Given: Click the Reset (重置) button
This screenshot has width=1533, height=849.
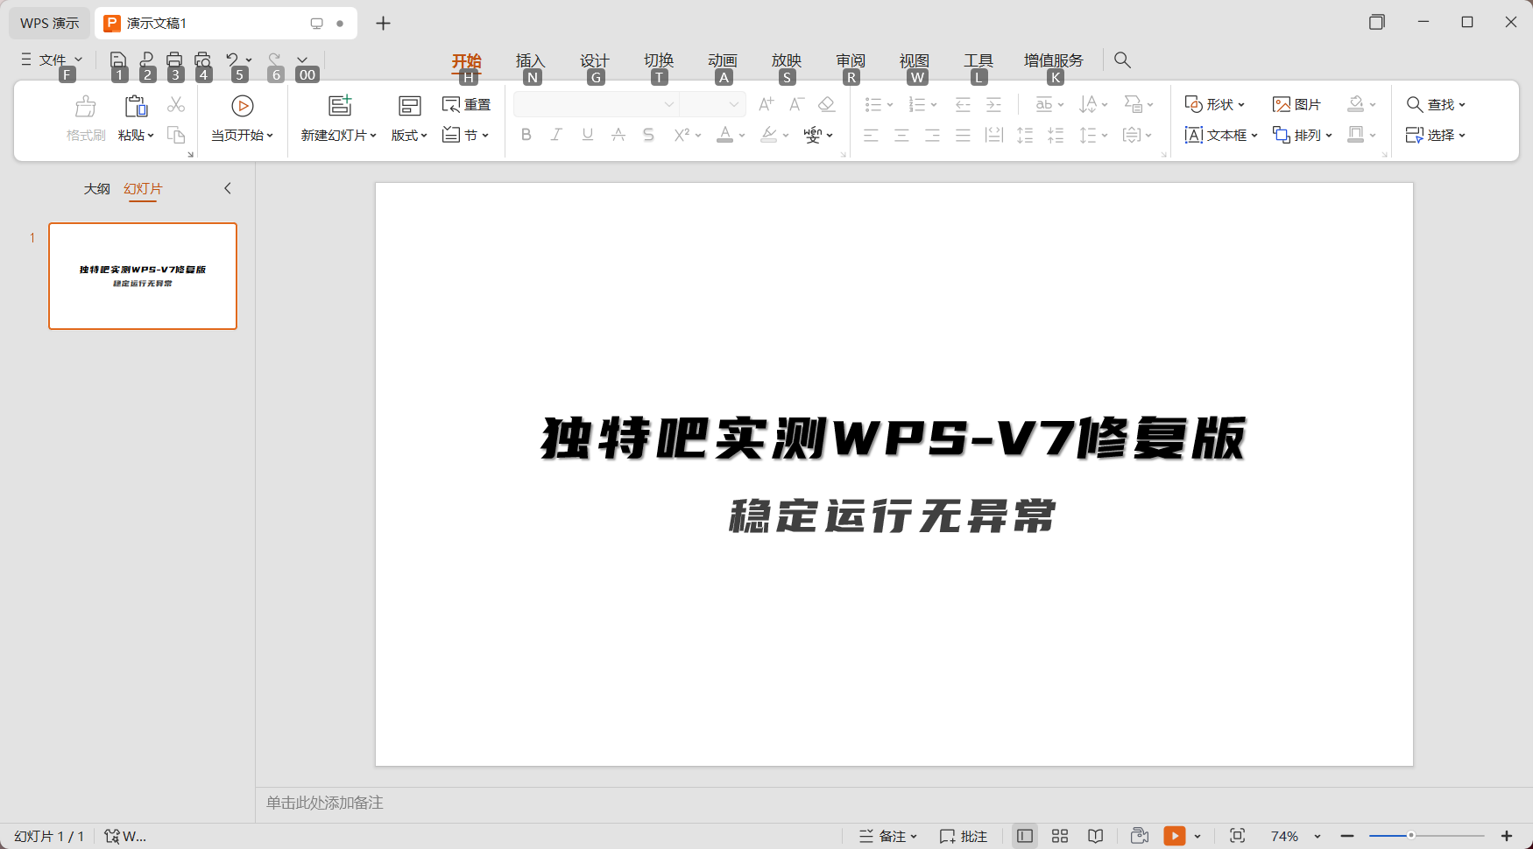Looking at the screenshot, I should pos(466,103).
